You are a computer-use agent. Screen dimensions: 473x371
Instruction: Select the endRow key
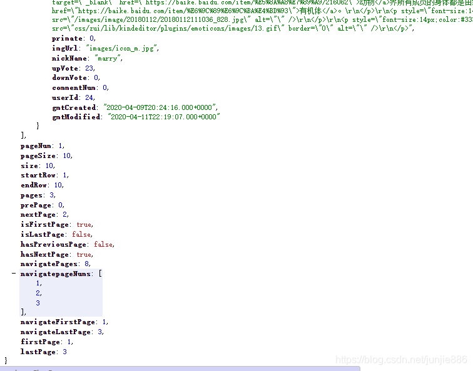(34, 185)
